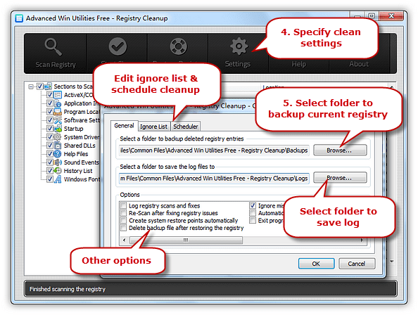The height and width of the screenshot is (315, 418).
Task: Uncheck the ActiveX/COM section checkbox
Action: point(49,95)
